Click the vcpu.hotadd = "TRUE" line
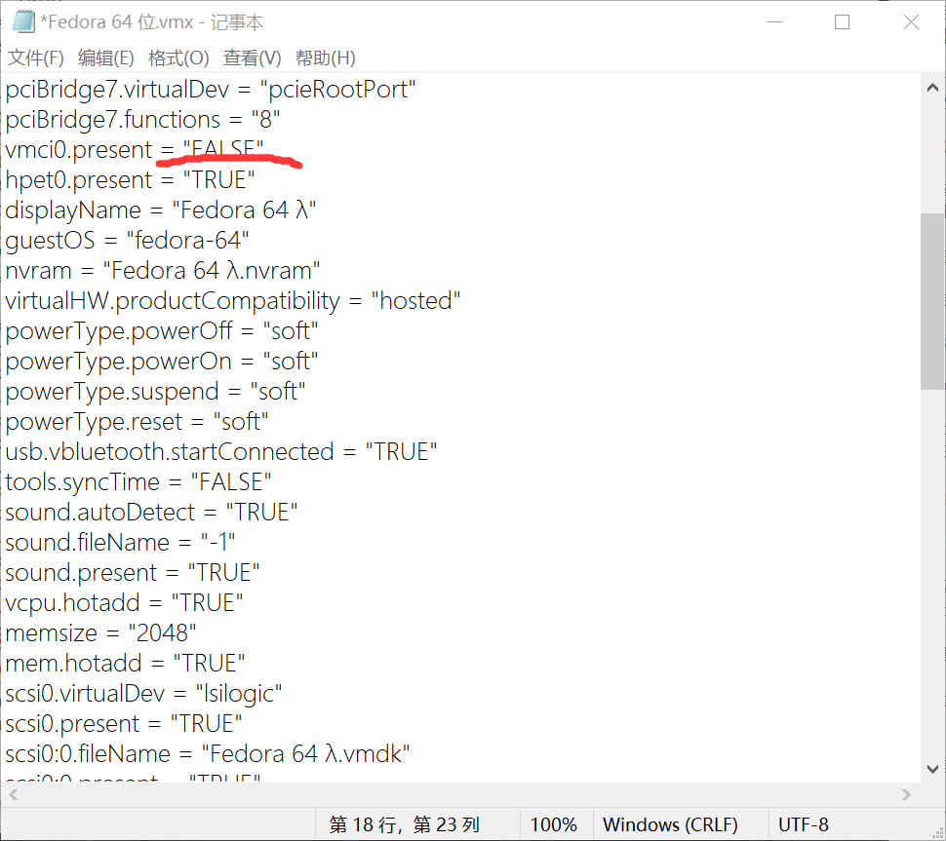This screenshot has width=946, height=841. point(124,602)
